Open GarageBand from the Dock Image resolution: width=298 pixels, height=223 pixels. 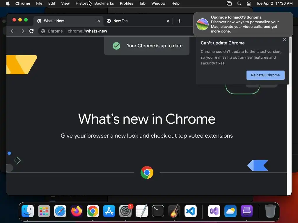click(x=174, y=211)
